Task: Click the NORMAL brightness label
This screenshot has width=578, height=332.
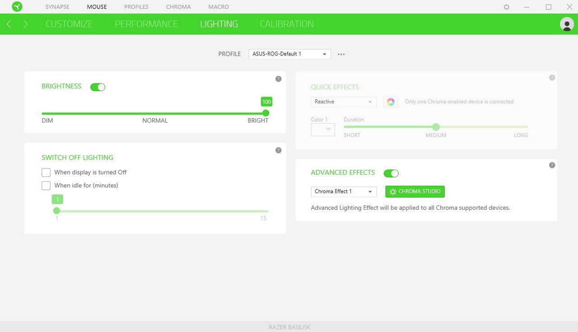Action: (x=155, y=121)
